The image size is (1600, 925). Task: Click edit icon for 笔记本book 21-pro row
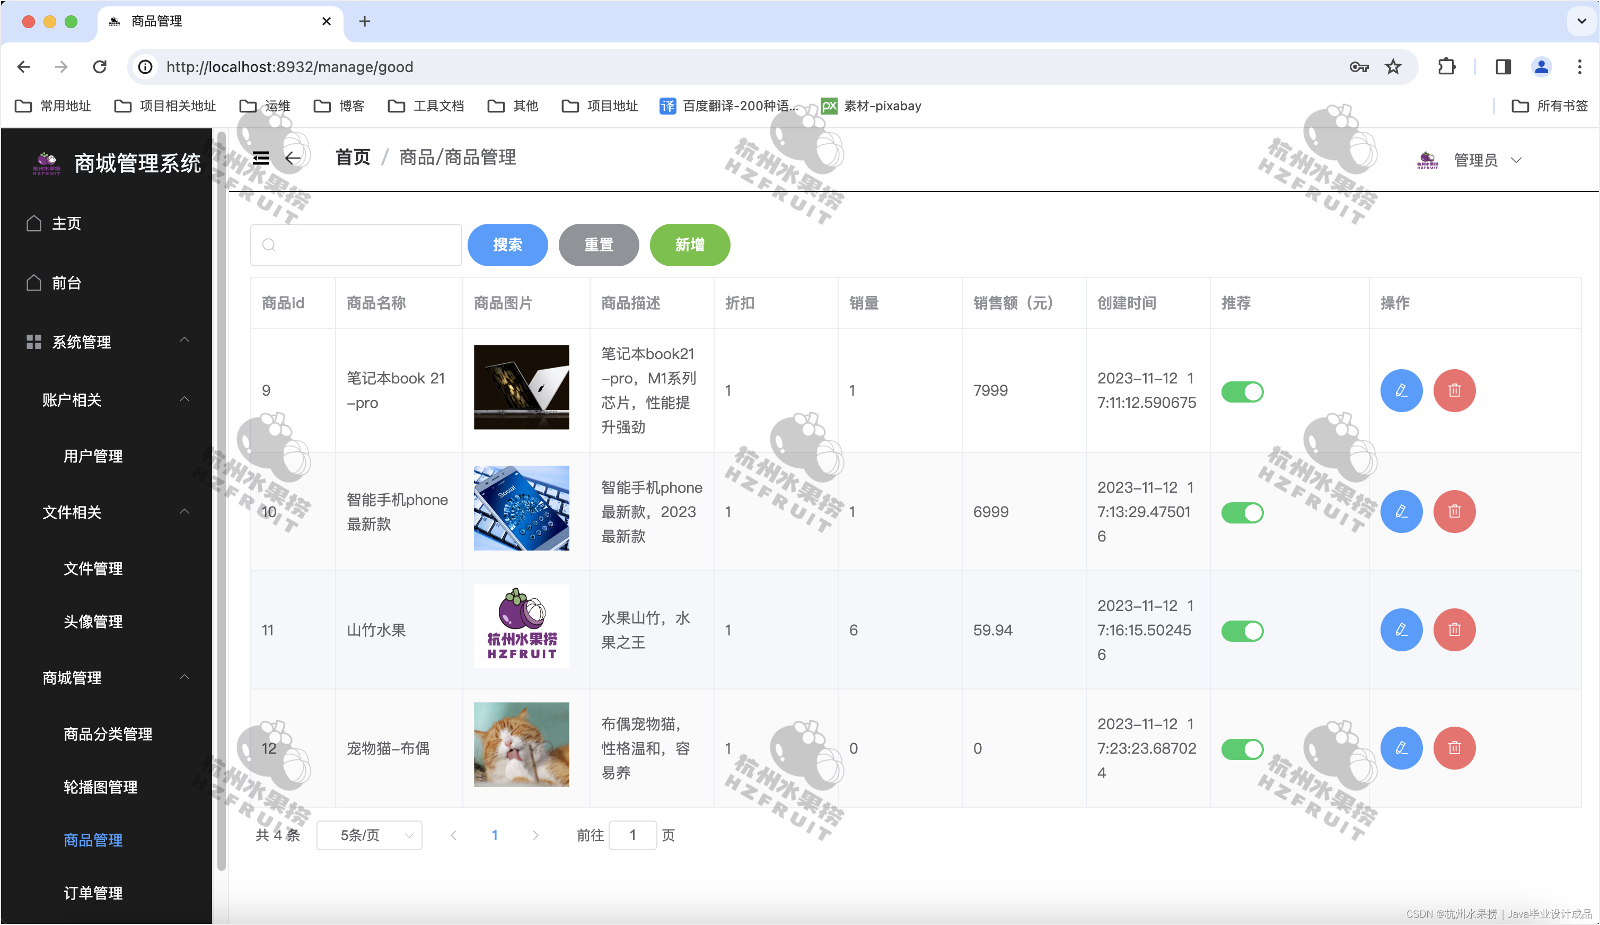click(x=1401, y=390)
